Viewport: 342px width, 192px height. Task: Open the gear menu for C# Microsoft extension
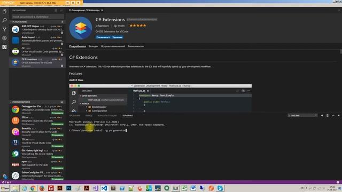(62, 55)
